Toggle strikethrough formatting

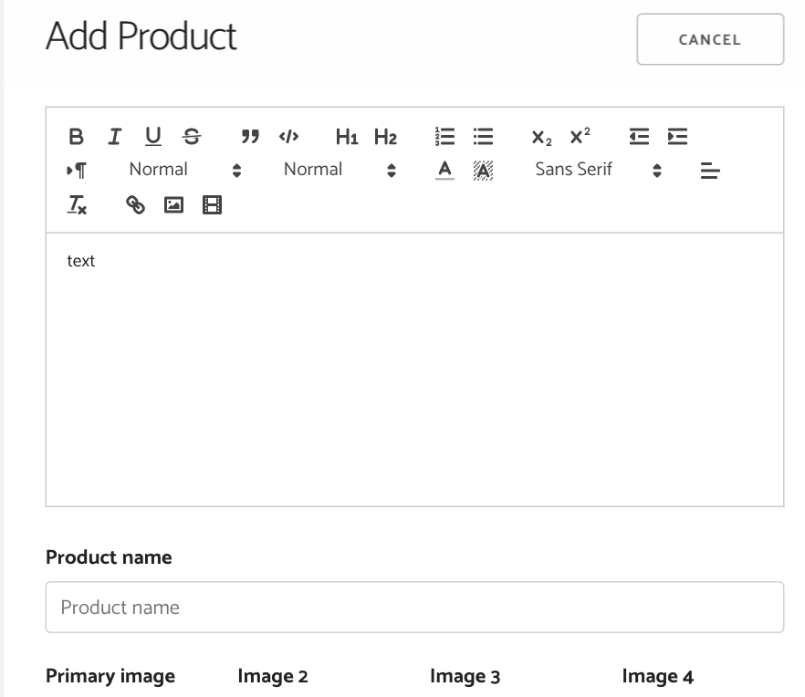(192, 137)
